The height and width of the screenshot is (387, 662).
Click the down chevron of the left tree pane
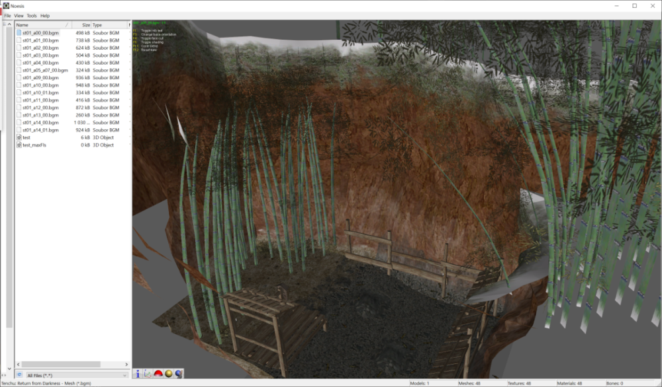pyautogui.click(x=9, y=369)
